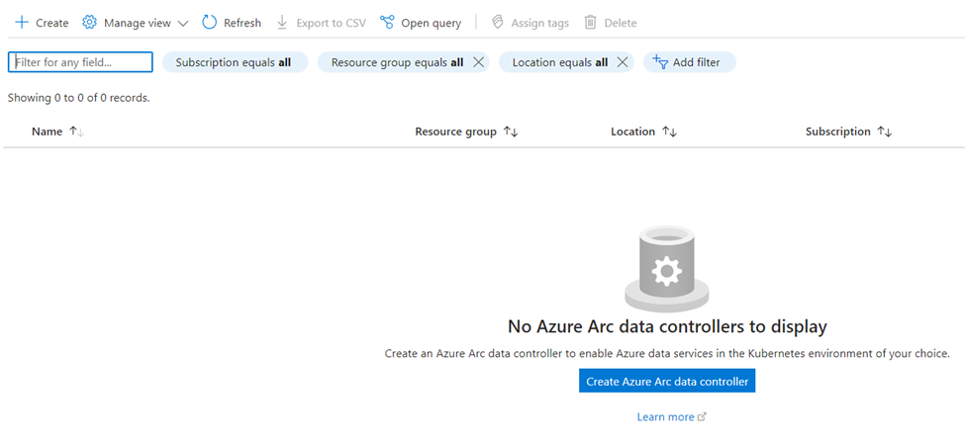Click the Open query label
965x446 pixels.
click(x=431, y=23)
